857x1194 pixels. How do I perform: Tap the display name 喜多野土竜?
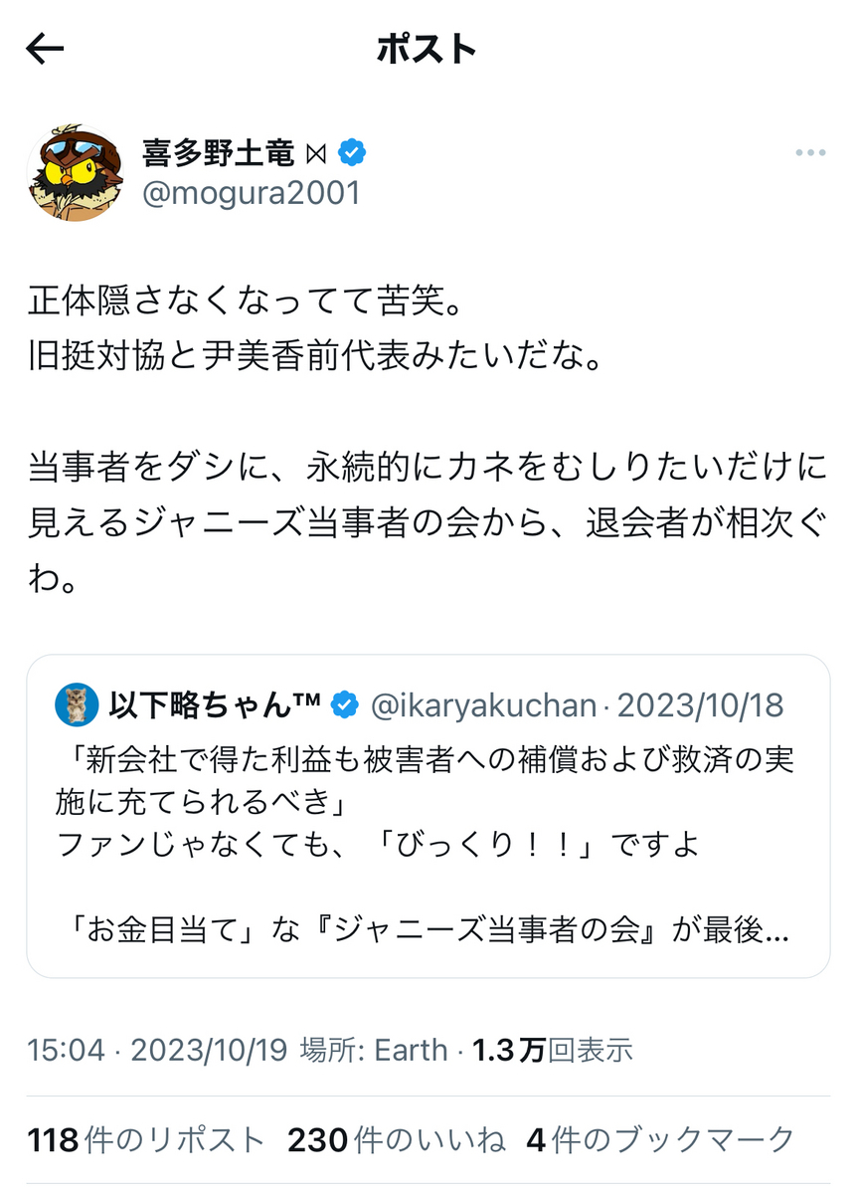pos(218,153)
